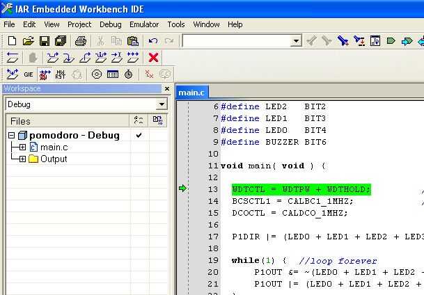Stop debugging using the red X

point(153,58)
